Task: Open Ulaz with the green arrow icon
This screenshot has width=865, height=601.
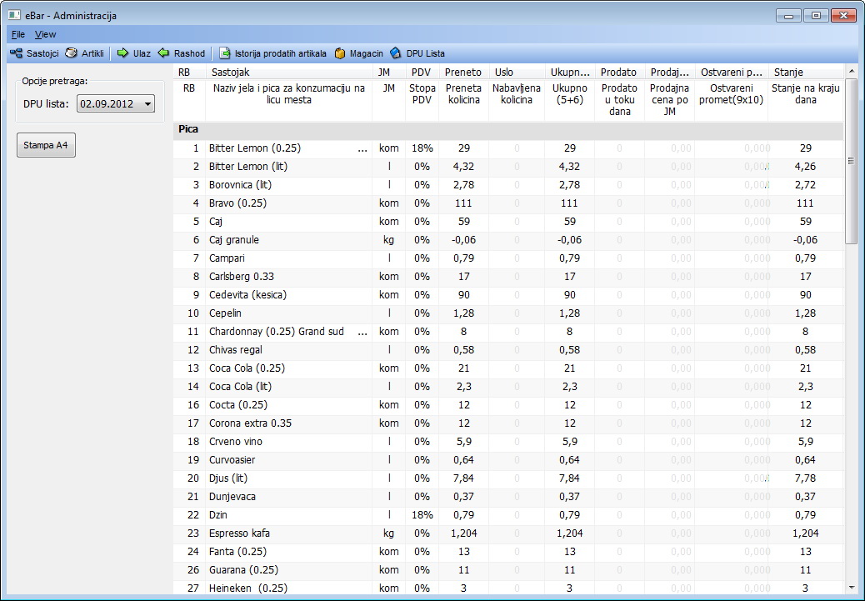Action: pyautogui.click(x=122, y=53)
